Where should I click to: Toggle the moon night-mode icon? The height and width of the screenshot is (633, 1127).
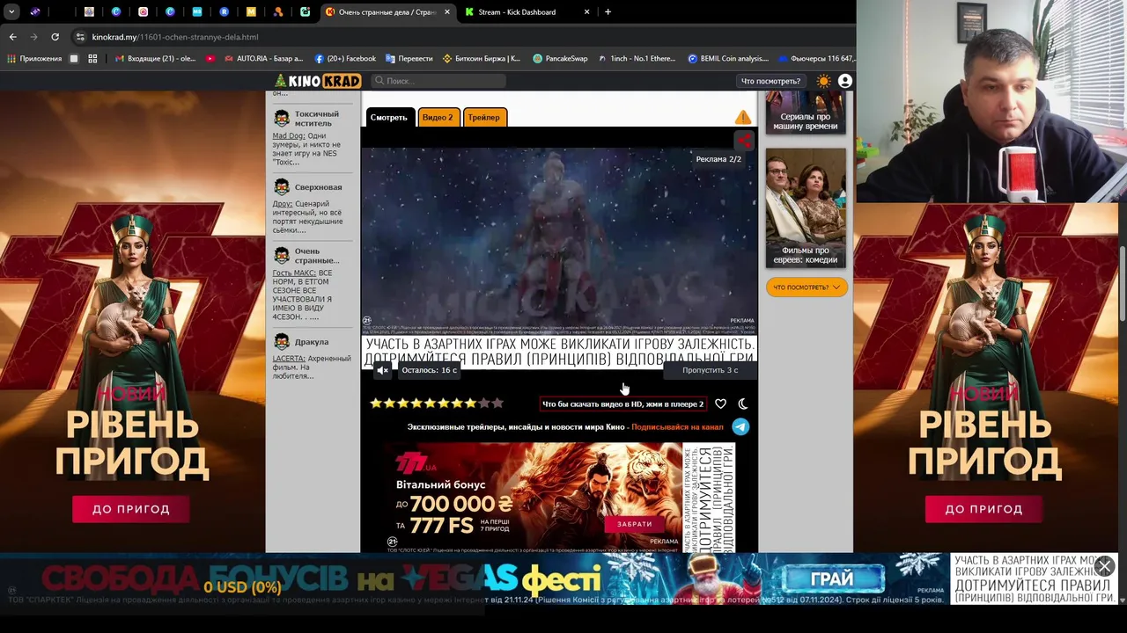click(742, 404)
